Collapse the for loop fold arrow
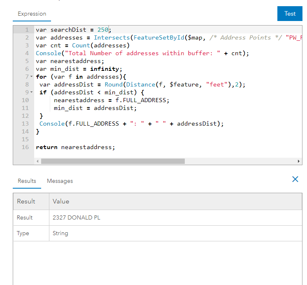 (x=31, y=77)
